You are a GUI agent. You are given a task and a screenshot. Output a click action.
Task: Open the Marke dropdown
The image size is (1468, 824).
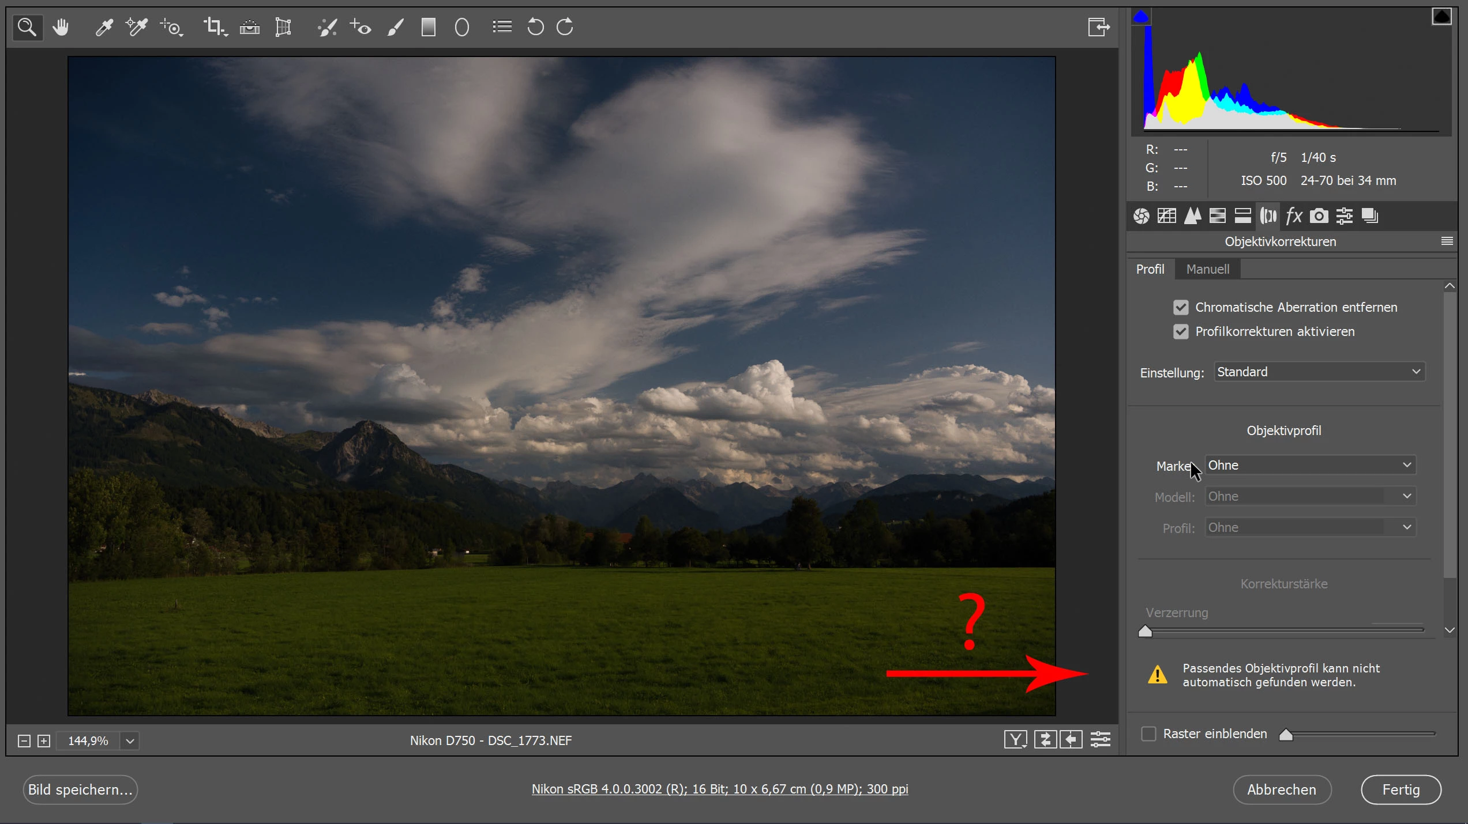(1309, 465)
